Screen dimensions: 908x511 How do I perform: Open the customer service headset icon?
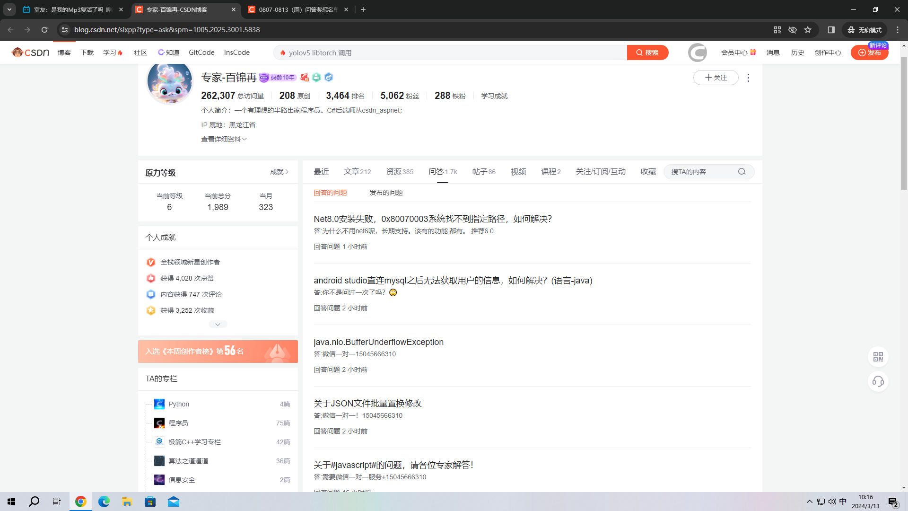click(x=878, y=382)
